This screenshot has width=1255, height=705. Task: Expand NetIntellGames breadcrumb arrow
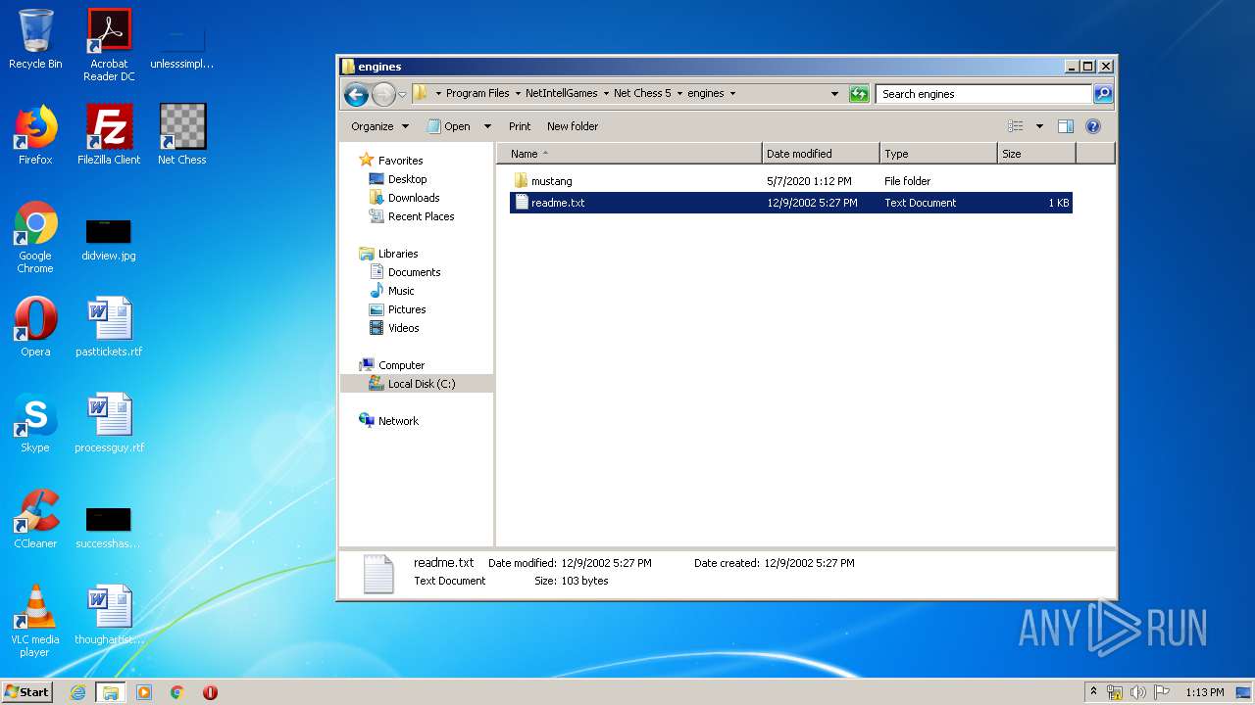tap(606, 94)
